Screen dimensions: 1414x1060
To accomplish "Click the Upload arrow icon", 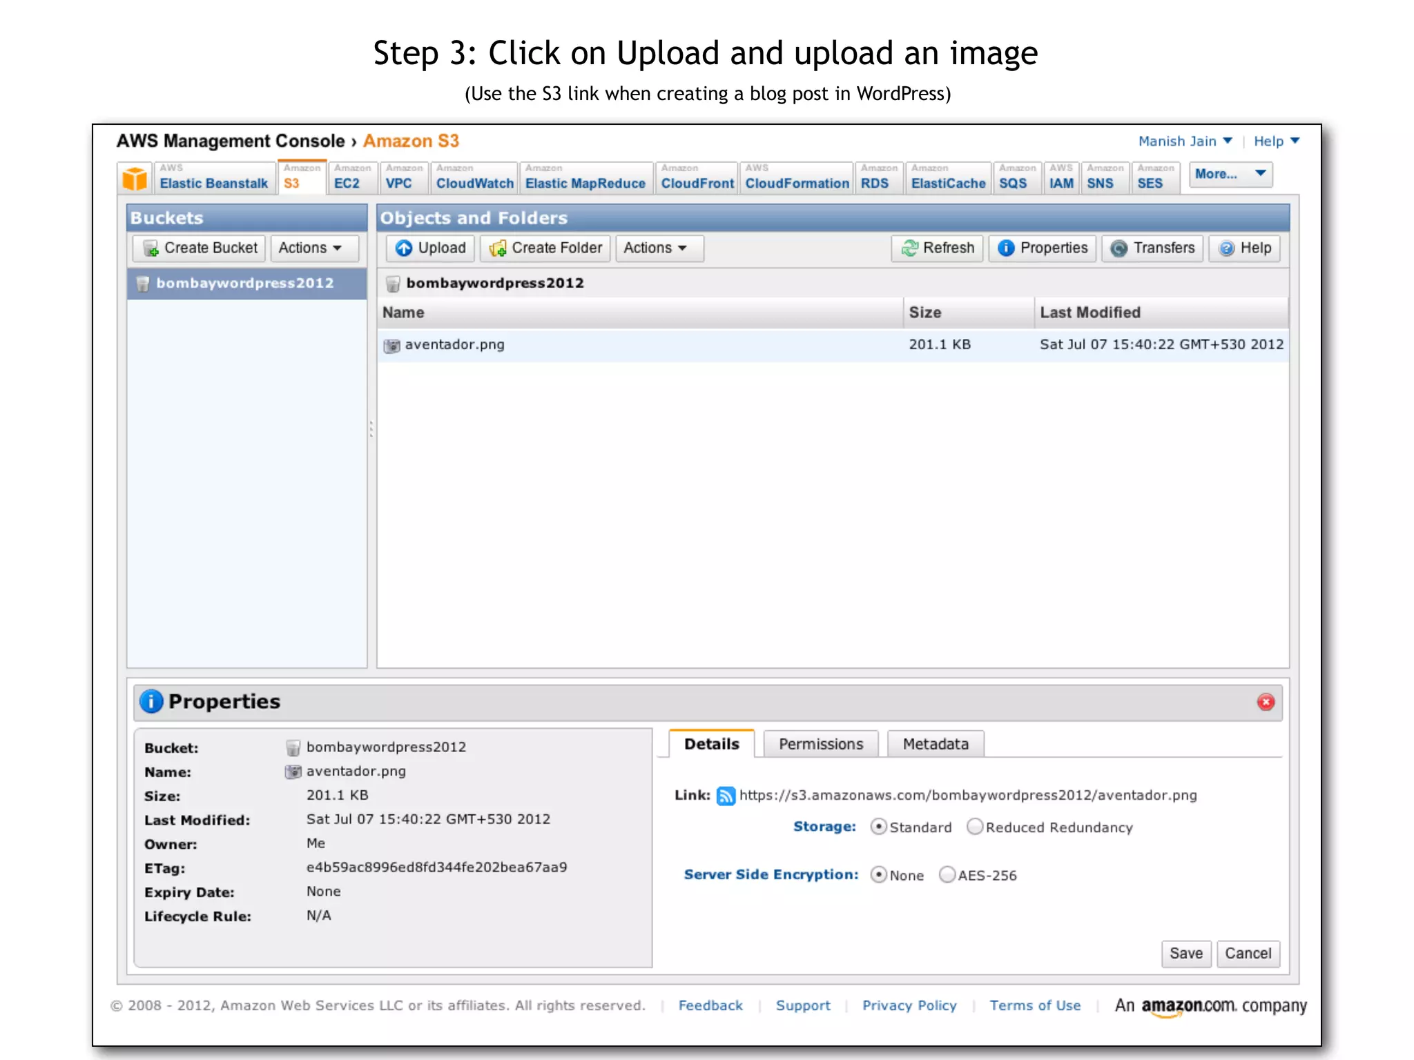I will coord(404,248).
